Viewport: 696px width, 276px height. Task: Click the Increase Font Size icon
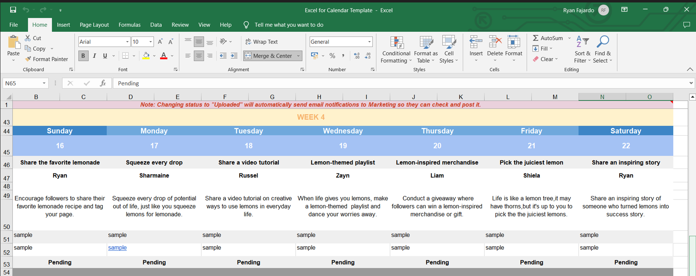[160, 42]
